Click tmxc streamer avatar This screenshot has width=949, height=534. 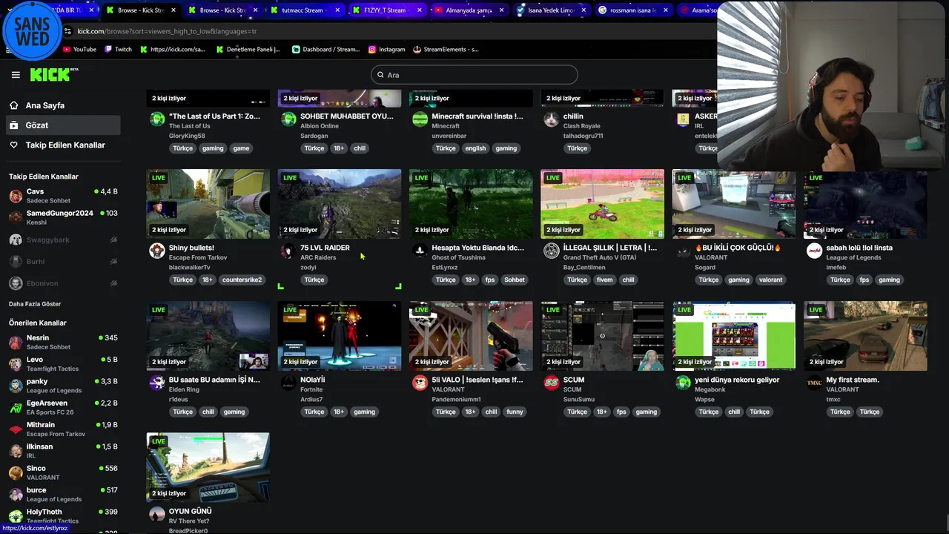pyautogui.click(x=814, y=383)
